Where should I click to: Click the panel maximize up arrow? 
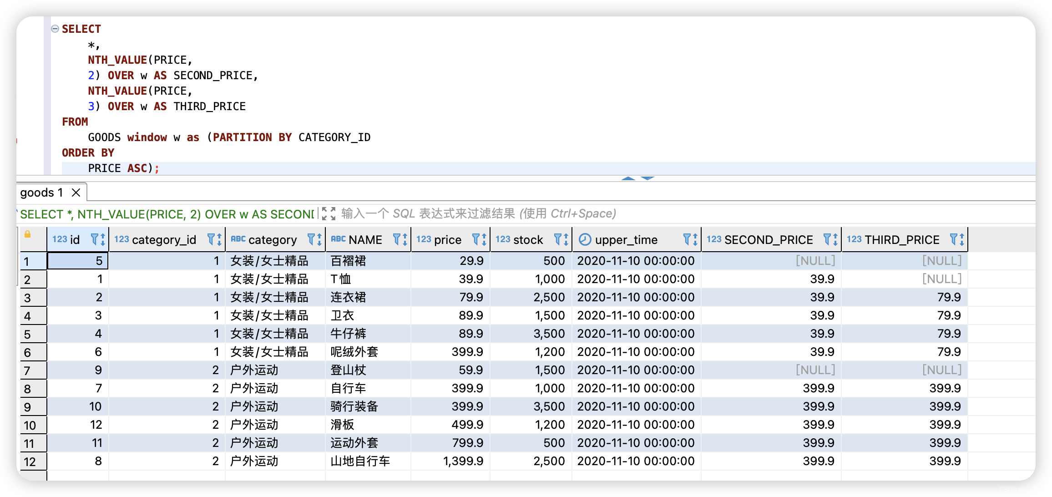628,178
